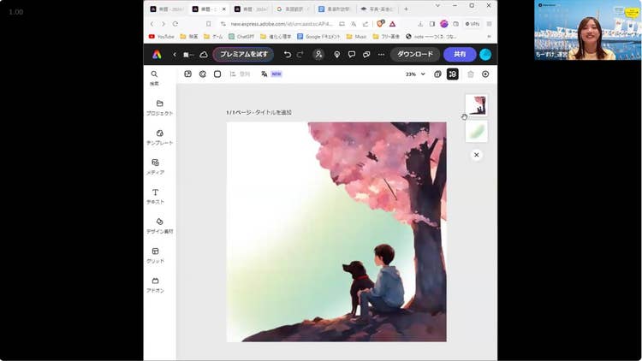This screenshot has height=361, width=642.
Task: Click the align 整列 tool
Action: click(x=240, y=74)
